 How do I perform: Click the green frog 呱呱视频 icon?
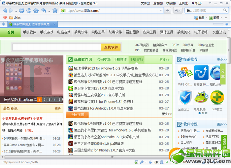(x=201, y=97)
